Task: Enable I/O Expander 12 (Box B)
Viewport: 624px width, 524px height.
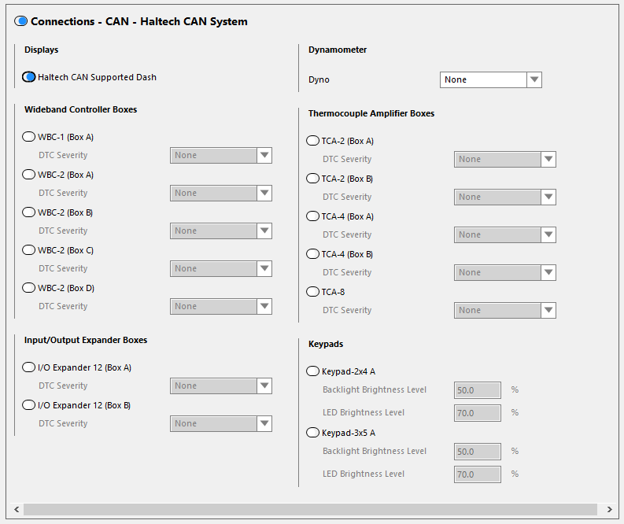Action: [x=28, y=404]
